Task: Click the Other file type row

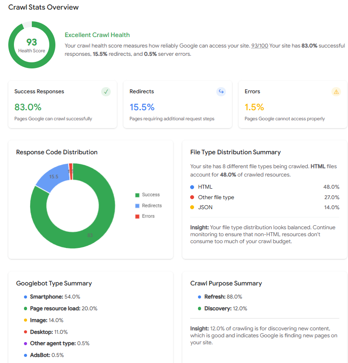Action: coord(265,197)
